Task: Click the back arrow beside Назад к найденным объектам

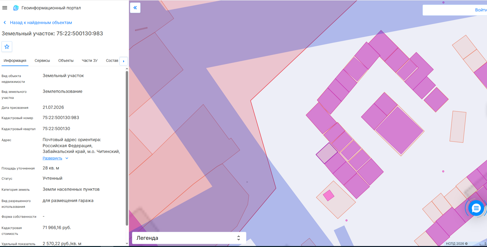Action: pos(5,23)
